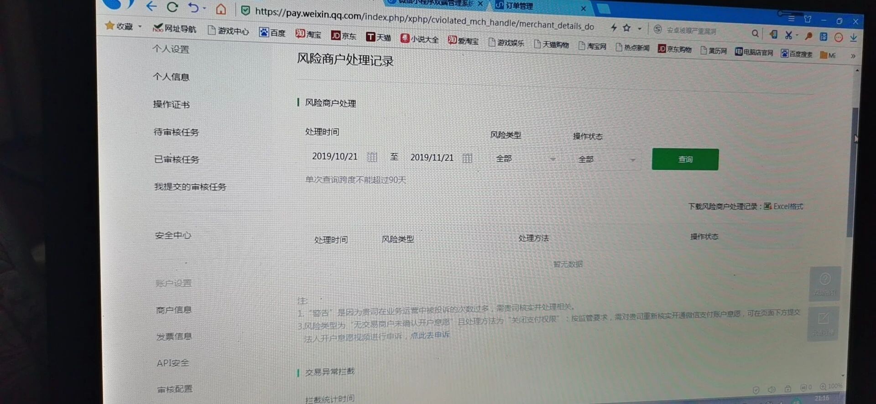The height and width of the screenshot is (404, 876).
Task: Click the orange ping-pong paddle toolbar icon
Action: (x=808, y=36)
